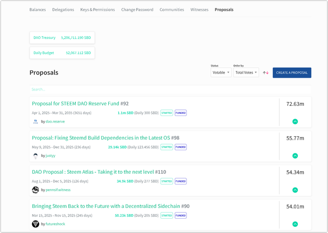Click FUNDED badge on proposal #92

pyautogui.click(x=181, y=113)
